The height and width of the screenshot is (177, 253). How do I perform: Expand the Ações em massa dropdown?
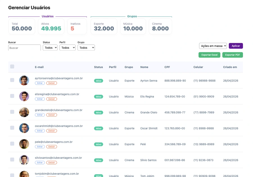tap(213, 46)
